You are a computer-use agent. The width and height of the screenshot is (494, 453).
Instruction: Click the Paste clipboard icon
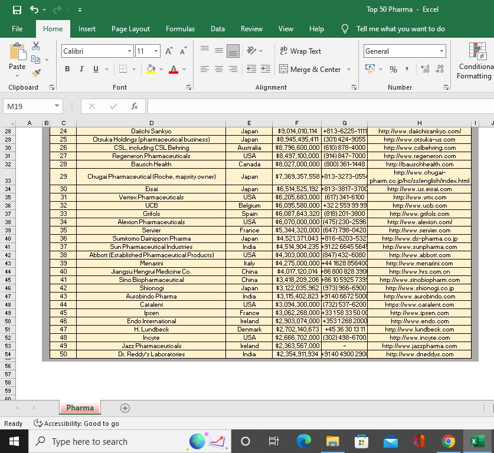click(x=18, y=52)
